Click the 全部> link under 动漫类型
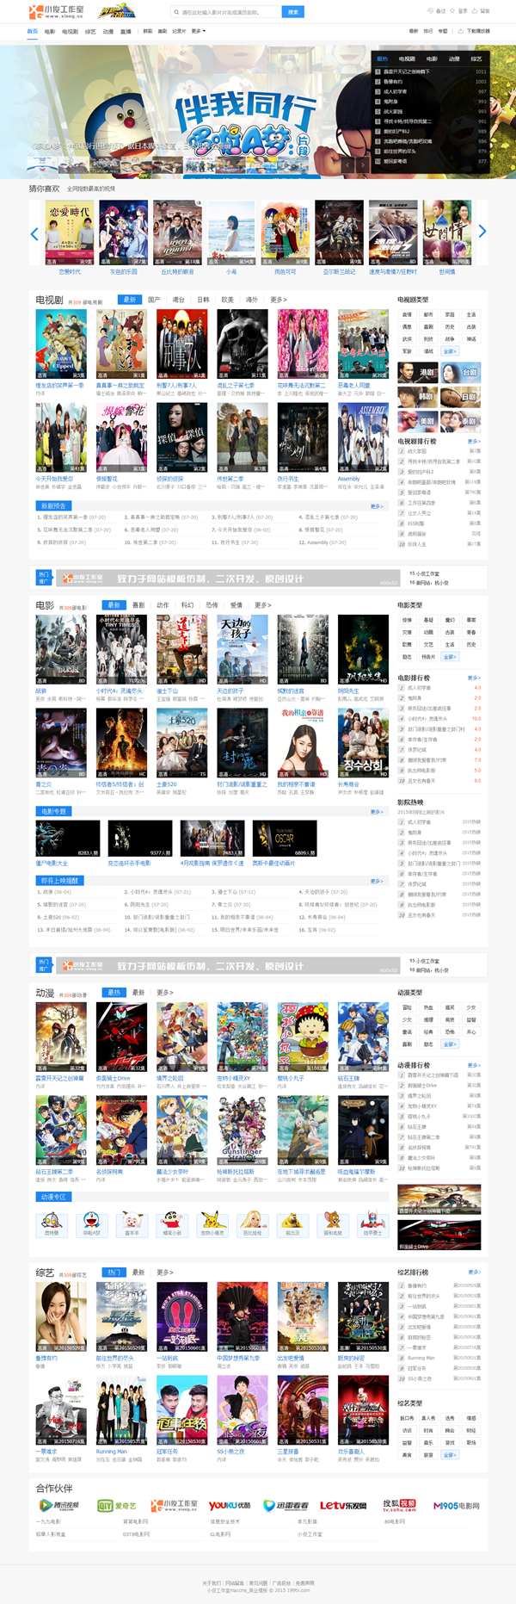 450,1044
